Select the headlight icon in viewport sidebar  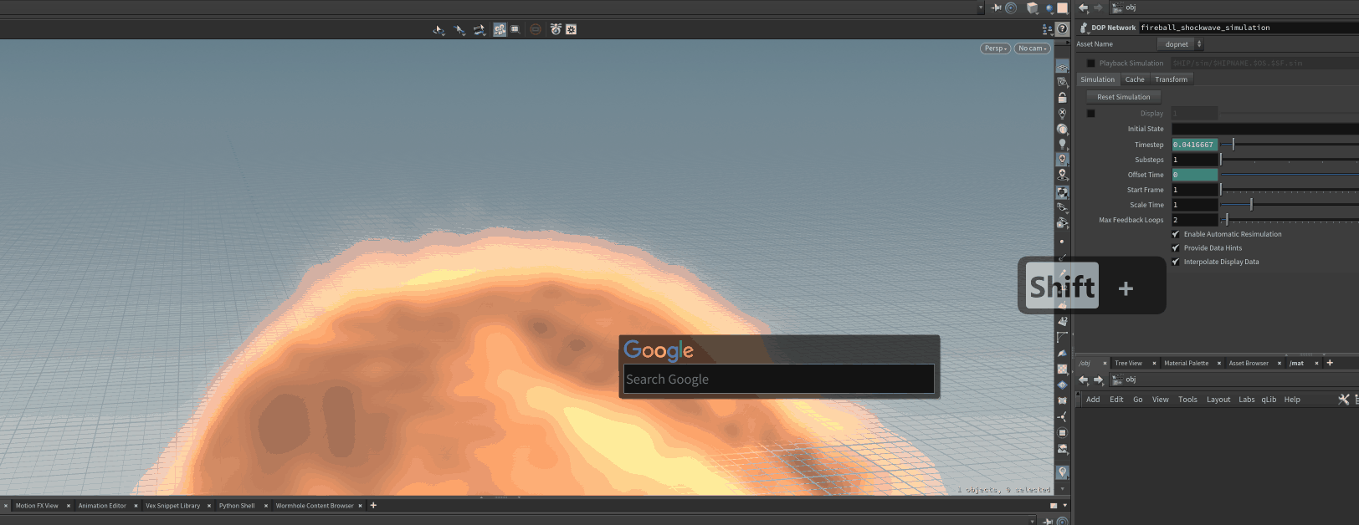(x=1062, y=159)
